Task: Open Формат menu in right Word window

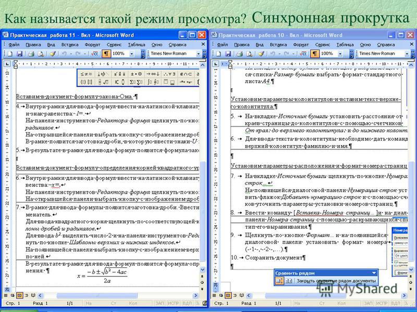Action: coord(301,45)
